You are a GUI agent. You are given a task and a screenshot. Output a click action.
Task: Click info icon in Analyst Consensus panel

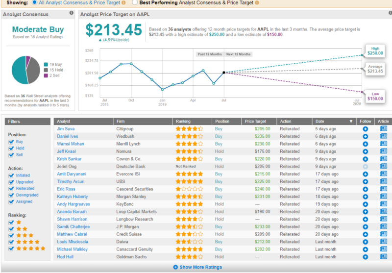coord(72,13)
